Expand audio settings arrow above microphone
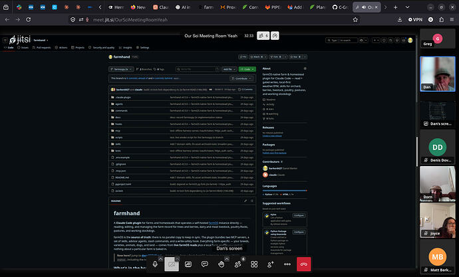This screenshot has height=277, width=459. pos(160,259)
